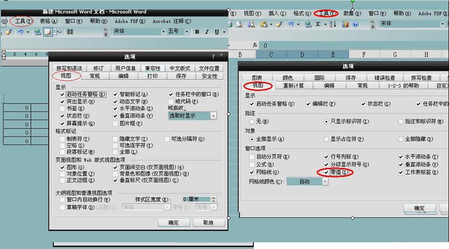The width and height of the screenshot is (449, 249).
Task: Click the Italic button in Word toolbar
Action: point(207,32)
